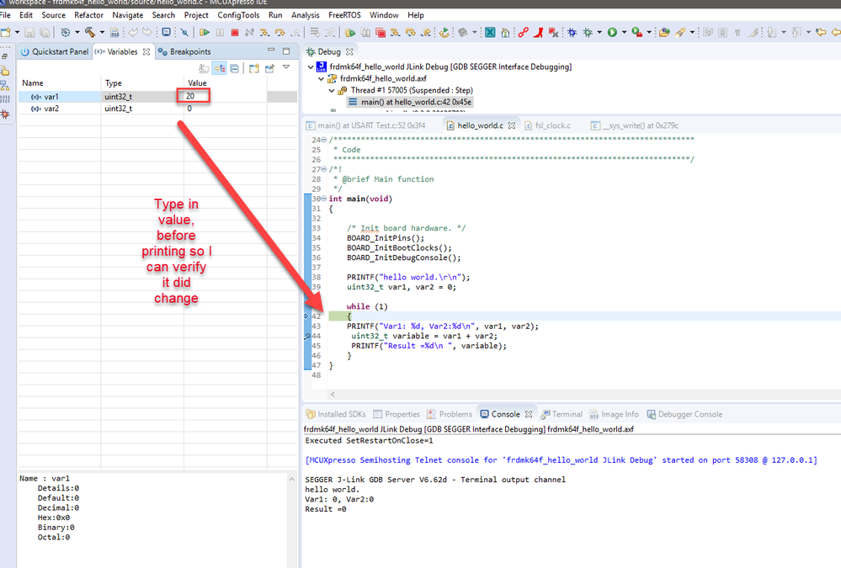Click the binary file icon next to hammer
The height and width of the screenshot is (568, 841).
pos(114,33)
